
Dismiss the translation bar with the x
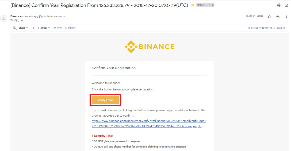point(284,28)
